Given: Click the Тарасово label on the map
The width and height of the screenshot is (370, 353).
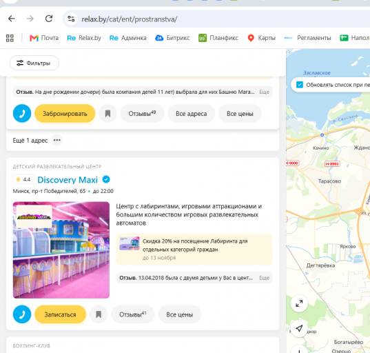Looking at the screenshot, I should point(329,181).
